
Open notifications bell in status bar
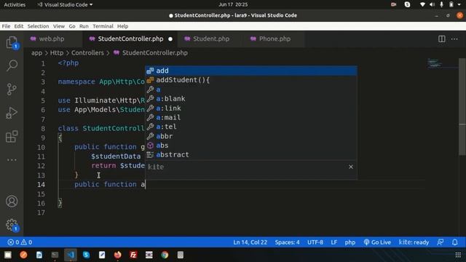tap(454, 242)
